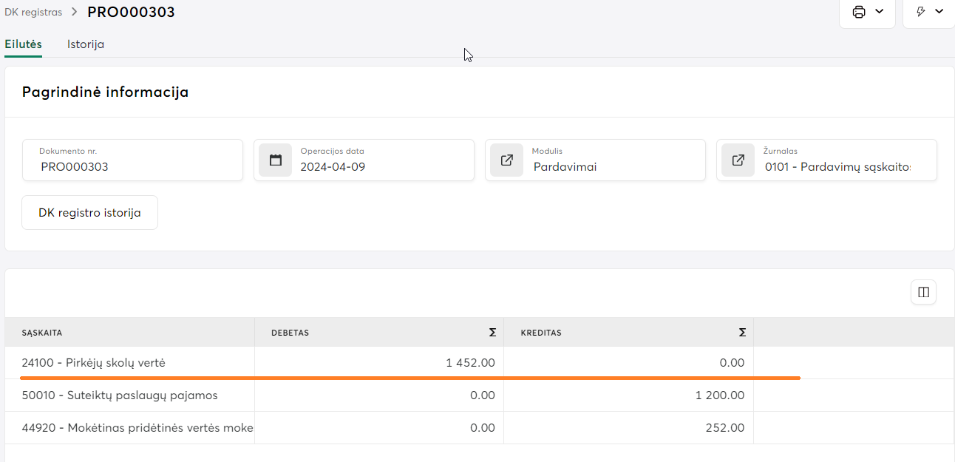
Task: Open Žurnalas external link icon
Action: click(738, 160)
